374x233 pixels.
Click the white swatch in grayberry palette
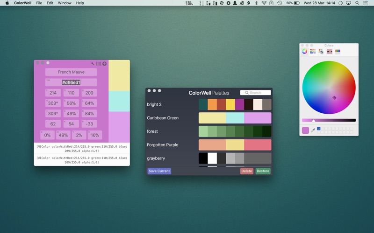[212, 158]
